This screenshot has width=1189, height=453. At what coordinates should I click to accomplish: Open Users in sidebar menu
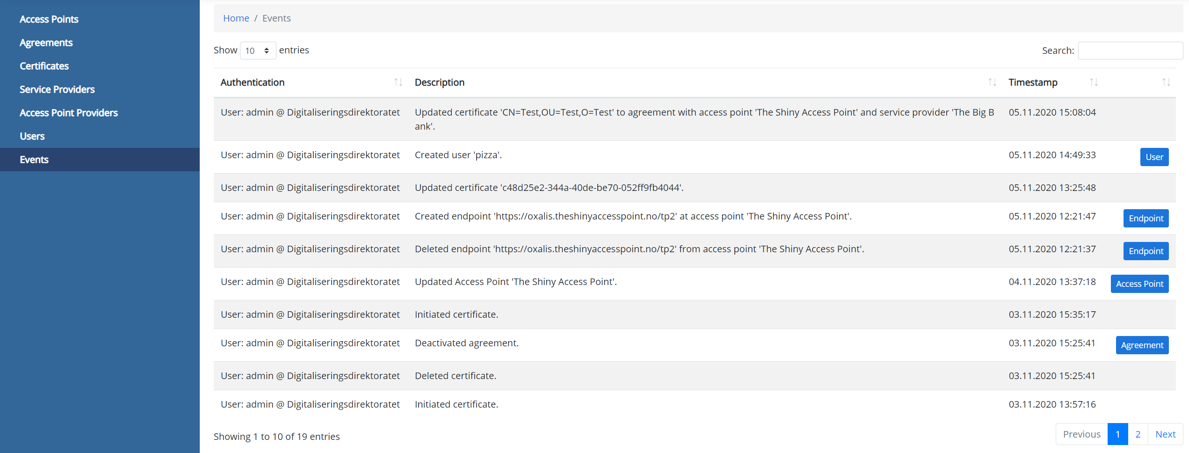(x=32, y=136)
